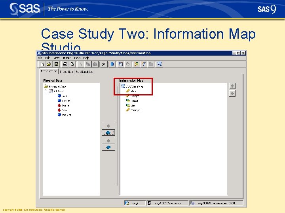Click the 'Information Map' panel heading

(131, 80)
